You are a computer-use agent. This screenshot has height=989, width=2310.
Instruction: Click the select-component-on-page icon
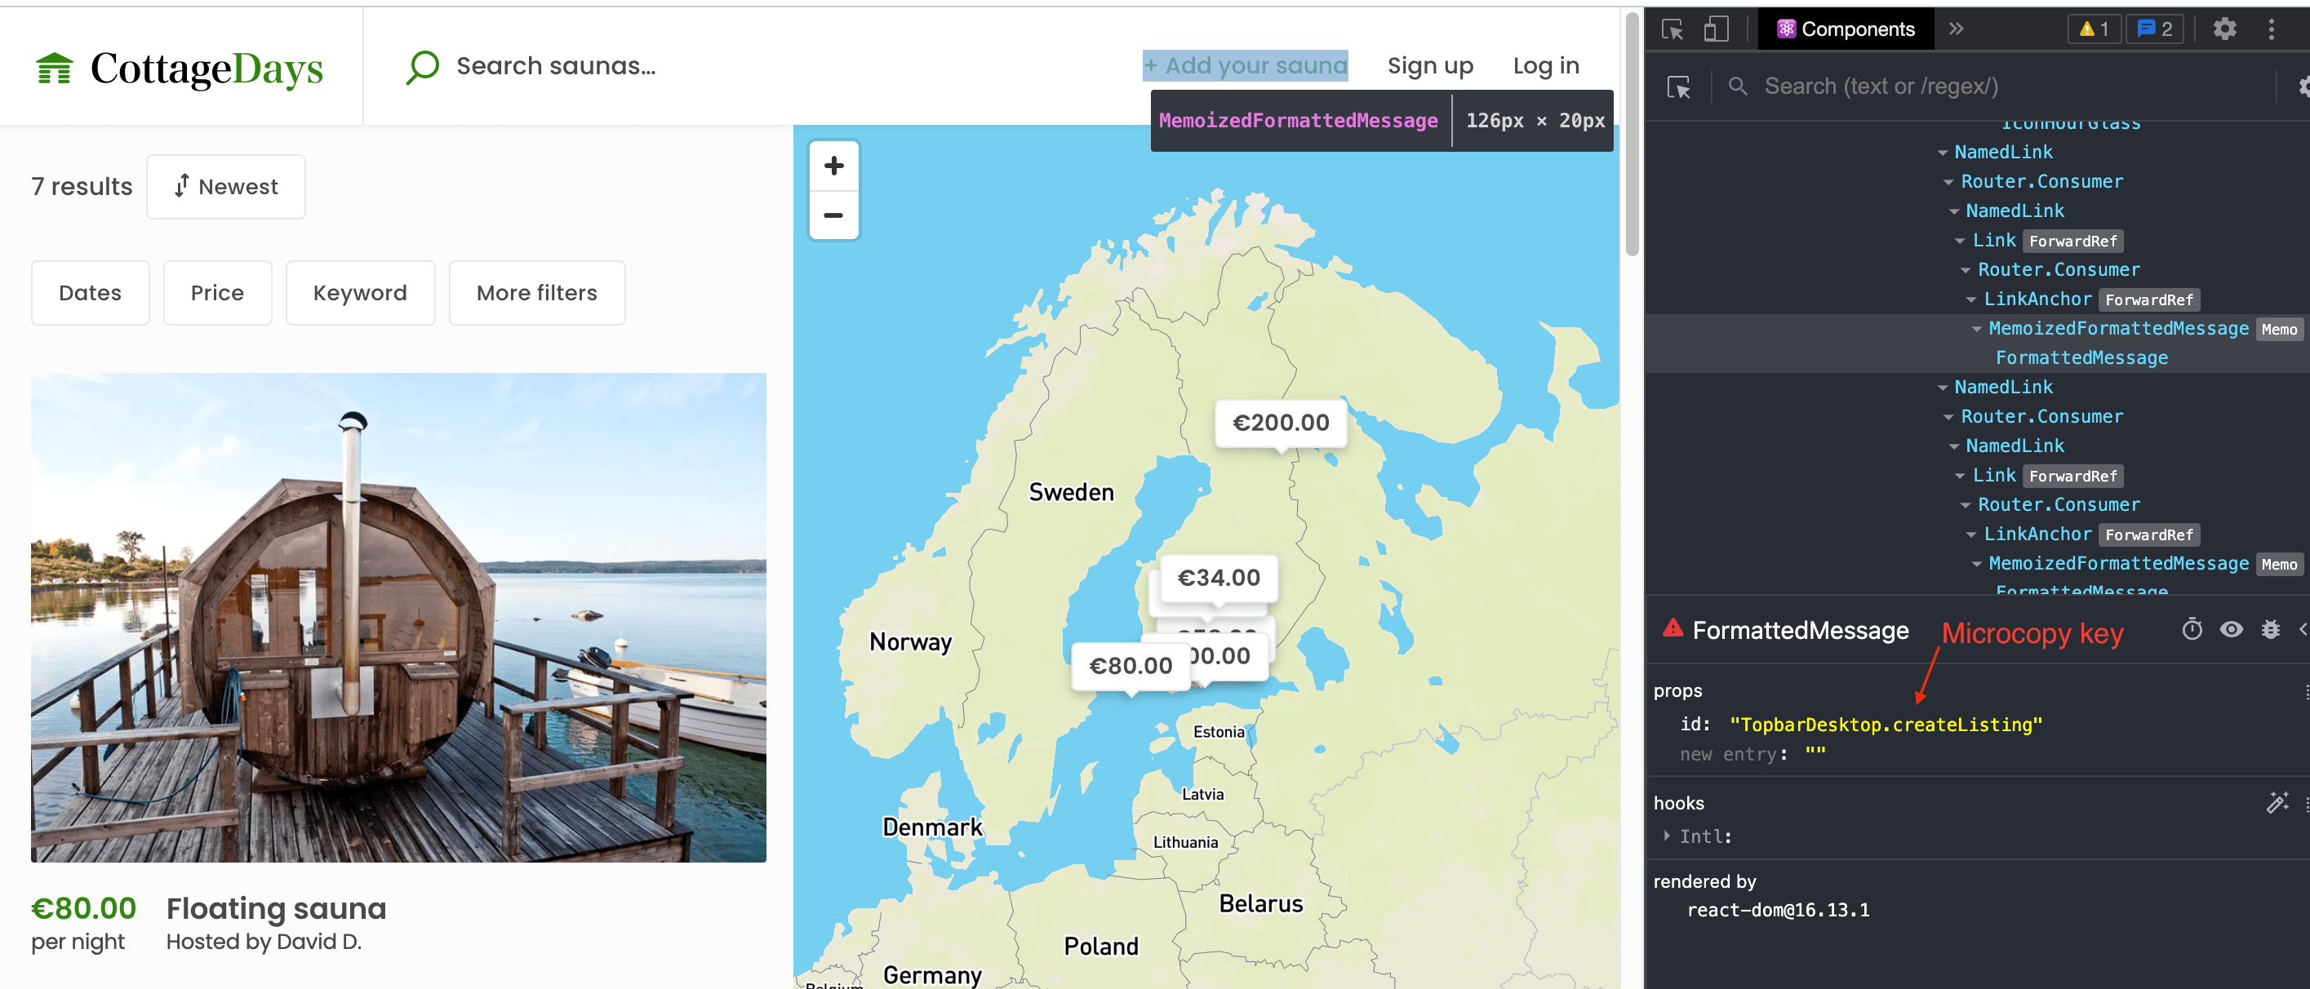(1677, 87)
